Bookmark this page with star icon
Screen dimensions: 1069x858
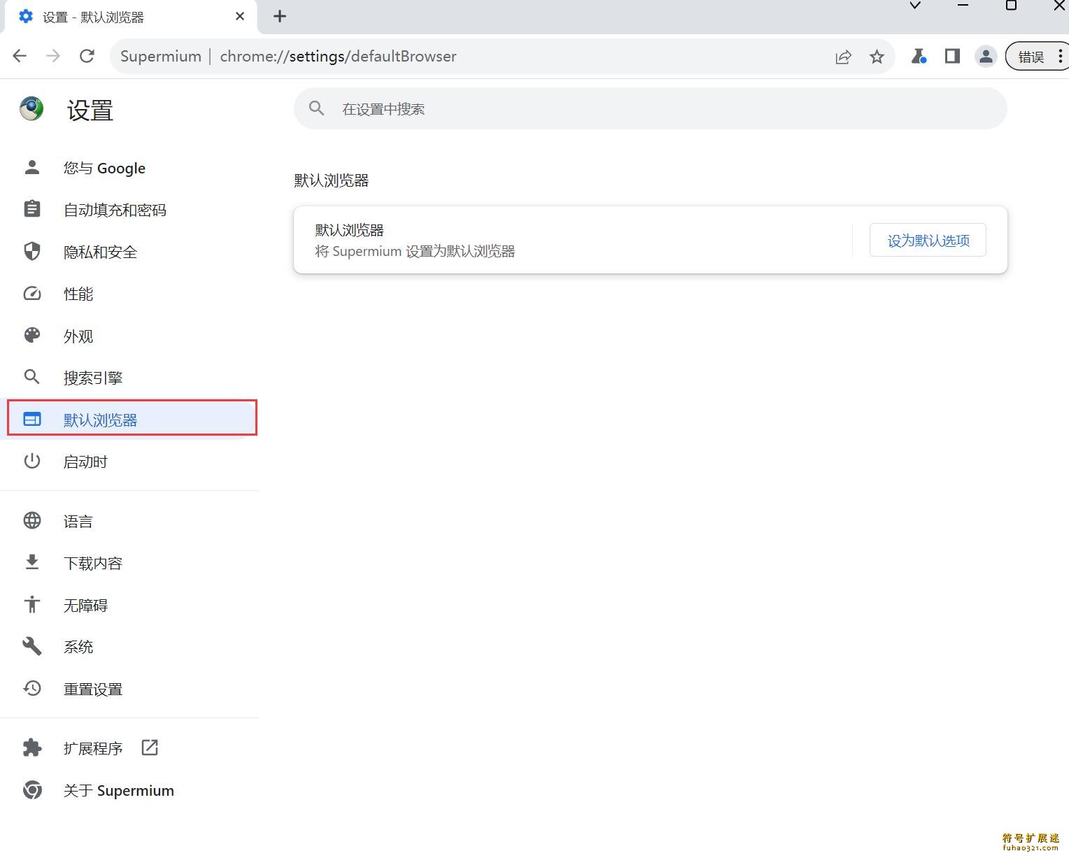[877, 57]
